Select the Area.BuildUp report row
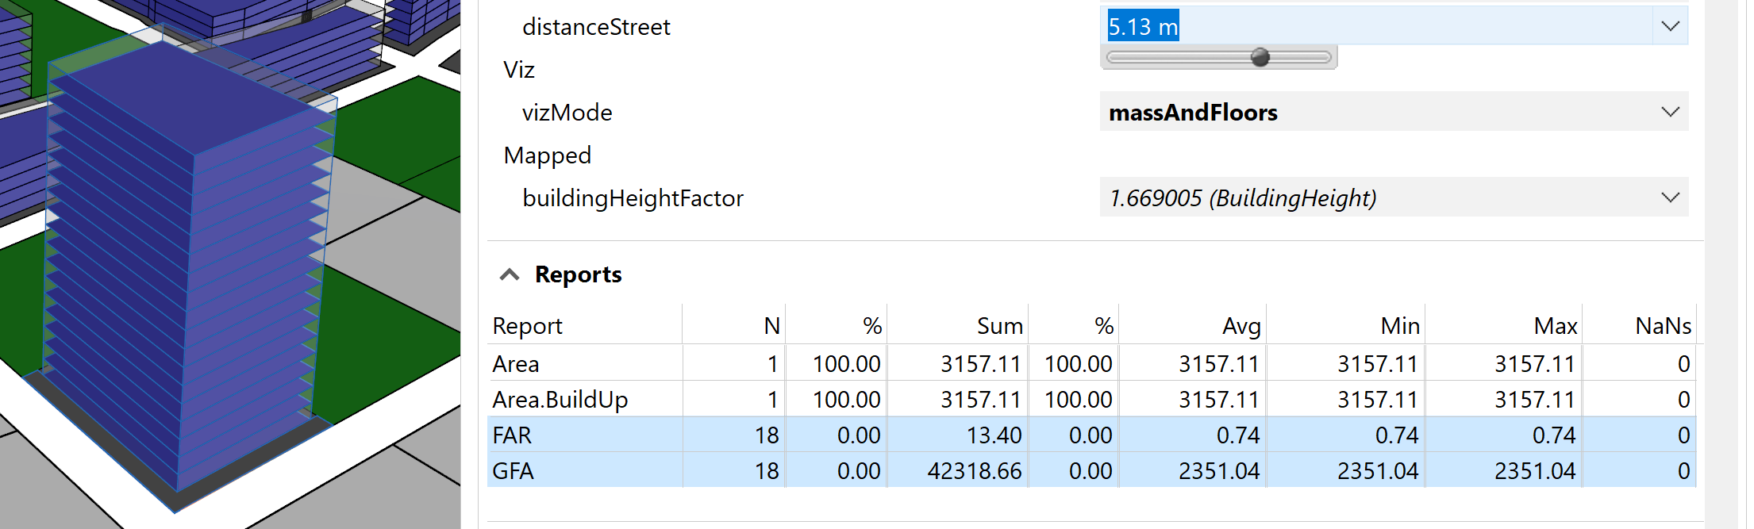Viewport: 1754px width, 529px height. pos(560,400)
